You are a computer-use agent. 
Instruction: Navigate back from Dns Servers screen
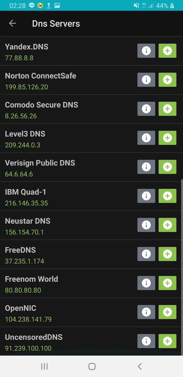(x=12, y=23)
